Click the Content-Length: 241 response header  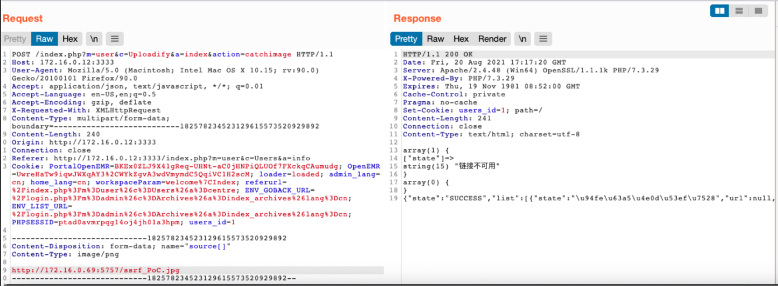point(447,119)
